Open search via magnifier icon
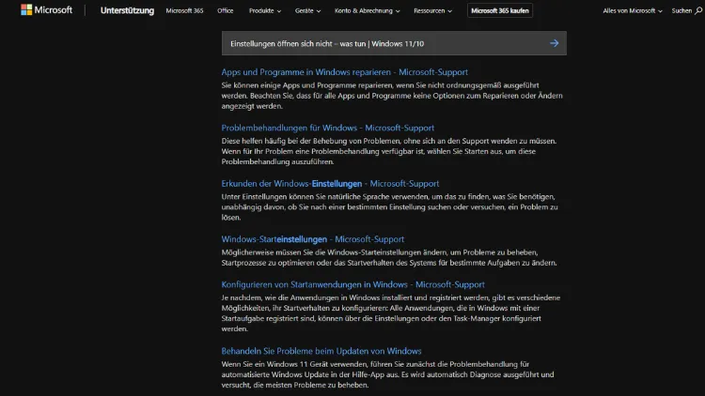Viewport: 705px width, 396px height. coord(698,10)
